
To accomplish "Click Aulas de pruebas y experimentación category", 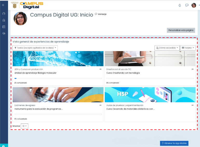I will (x=125, y=105).
